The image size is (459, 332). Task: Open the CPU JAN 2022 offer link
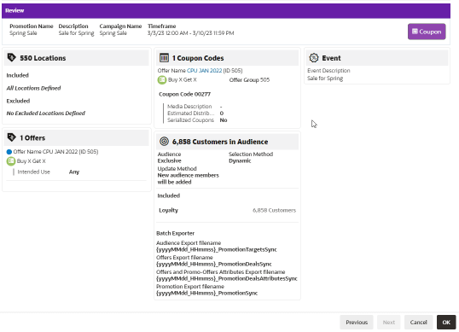pyautogui.click(x=204, y=71)
